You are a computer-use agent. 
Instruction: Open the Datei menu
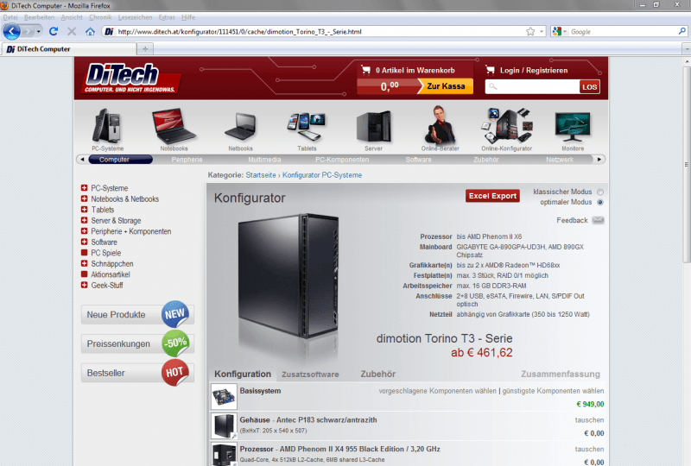tap(10, 17)
